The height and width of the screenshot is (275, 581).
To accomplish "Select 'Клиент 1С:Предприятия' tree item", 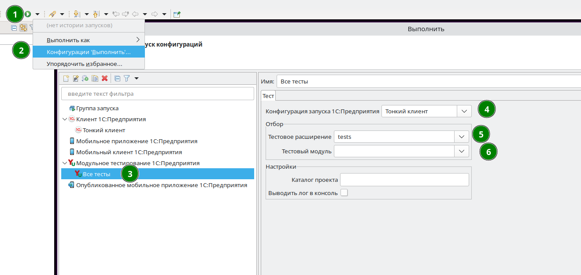I will (x=111, y=119).
